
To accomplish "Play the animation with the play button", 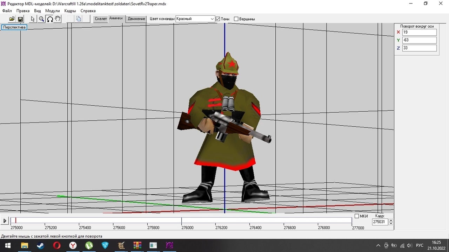I will [5, 221].
